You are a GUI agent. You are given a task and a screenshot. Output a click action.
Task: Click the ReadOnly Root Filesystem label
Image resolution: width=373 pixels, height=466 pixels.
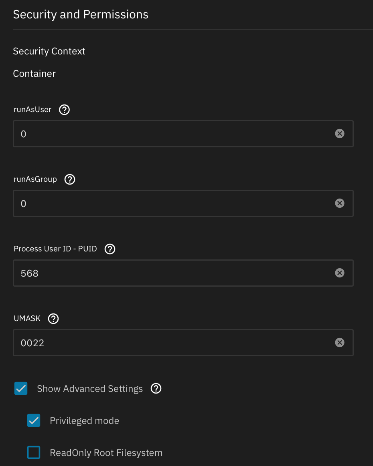[x=106, y=453]
